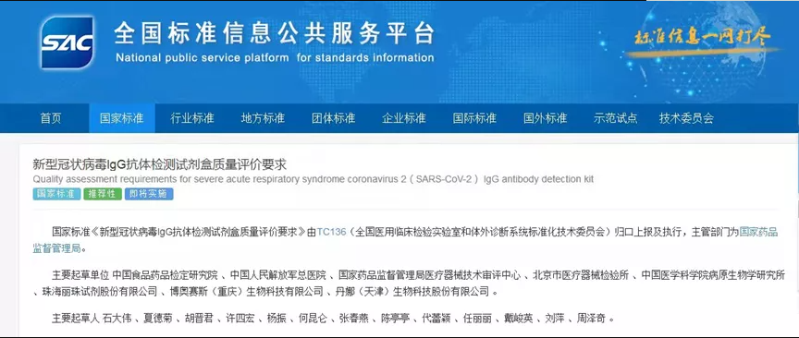Click the platform title 全国标准信息公共服务平台

[x=275, y=34]
